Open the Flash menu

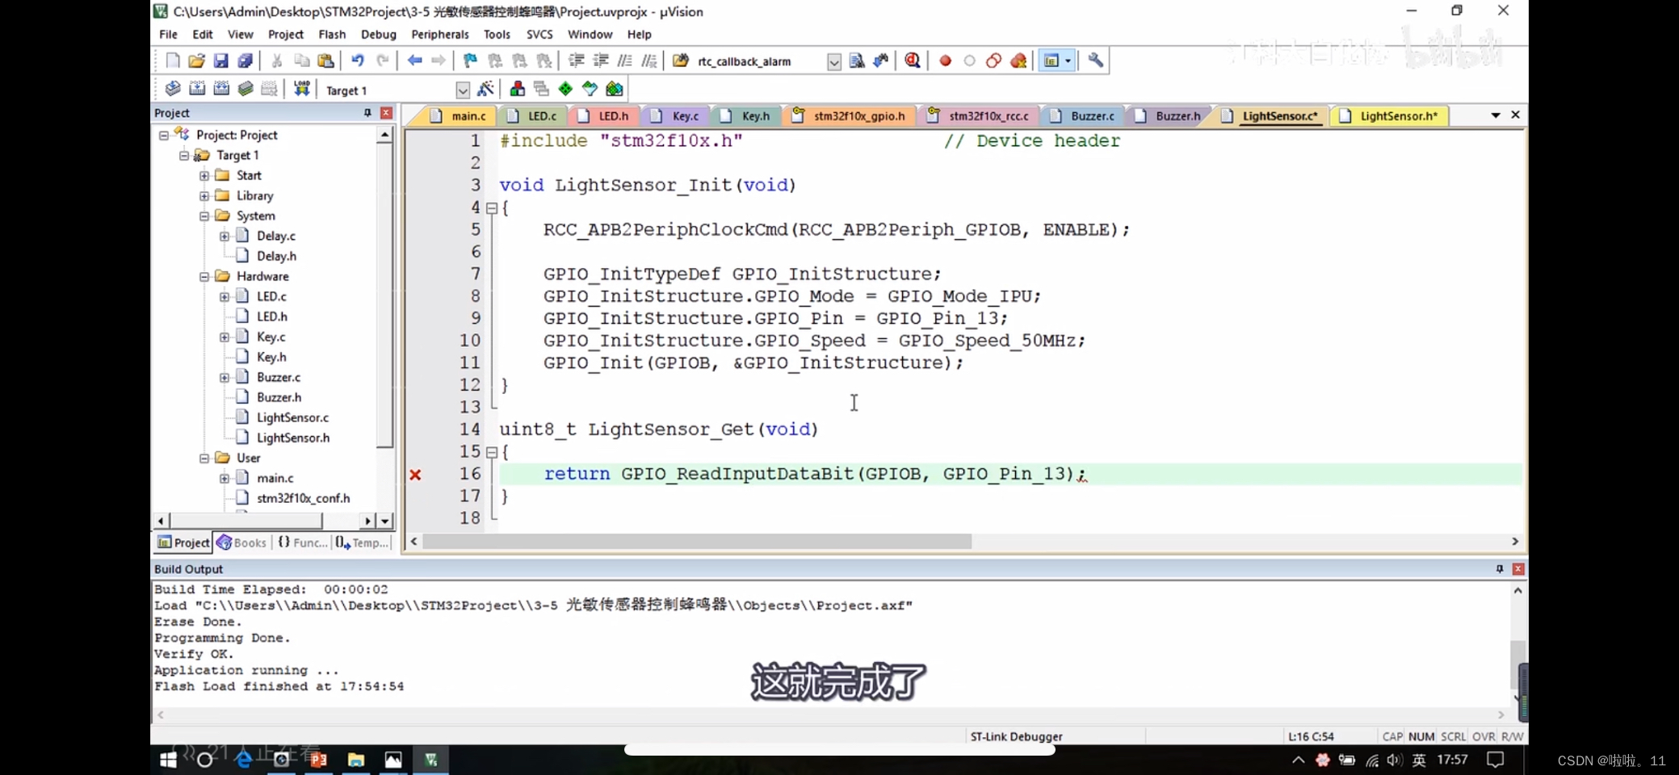coord(332,34)
